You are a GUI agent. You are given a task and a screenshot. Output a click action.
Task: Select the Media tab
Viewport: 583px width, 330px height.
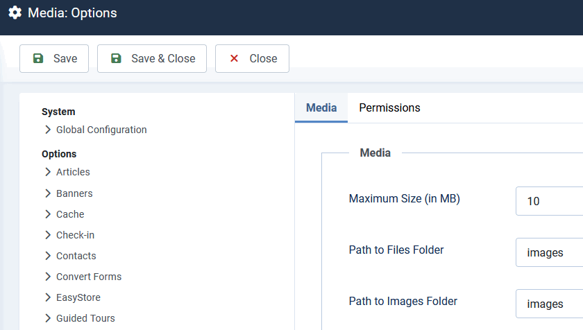point(321,108)
